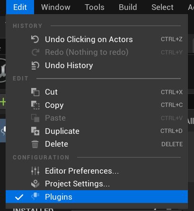Click the Undo arrow icon

coord(35,39)
